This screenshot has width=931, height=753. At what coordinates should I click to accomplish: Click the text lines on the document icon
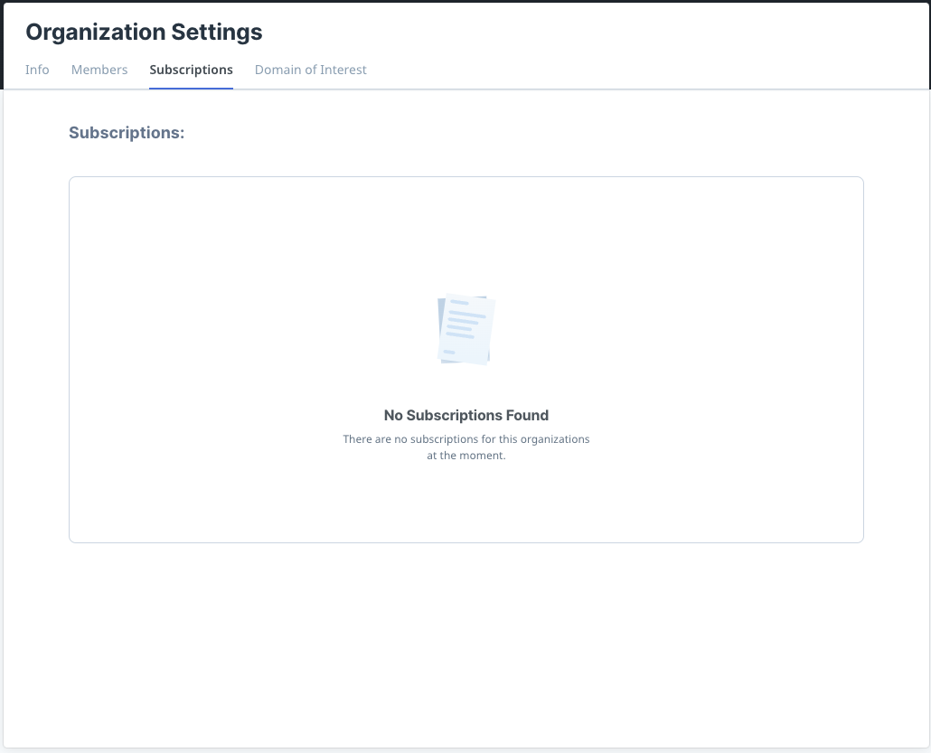click(x=463, y=320)
